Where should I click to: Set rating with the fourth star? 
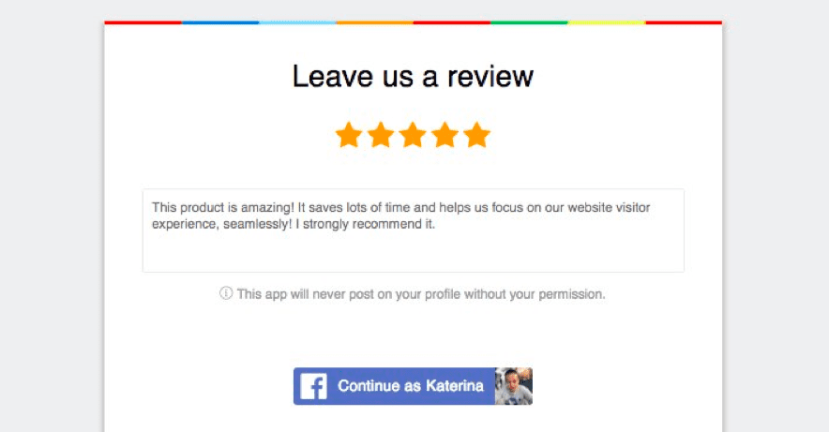click(445, 135)
